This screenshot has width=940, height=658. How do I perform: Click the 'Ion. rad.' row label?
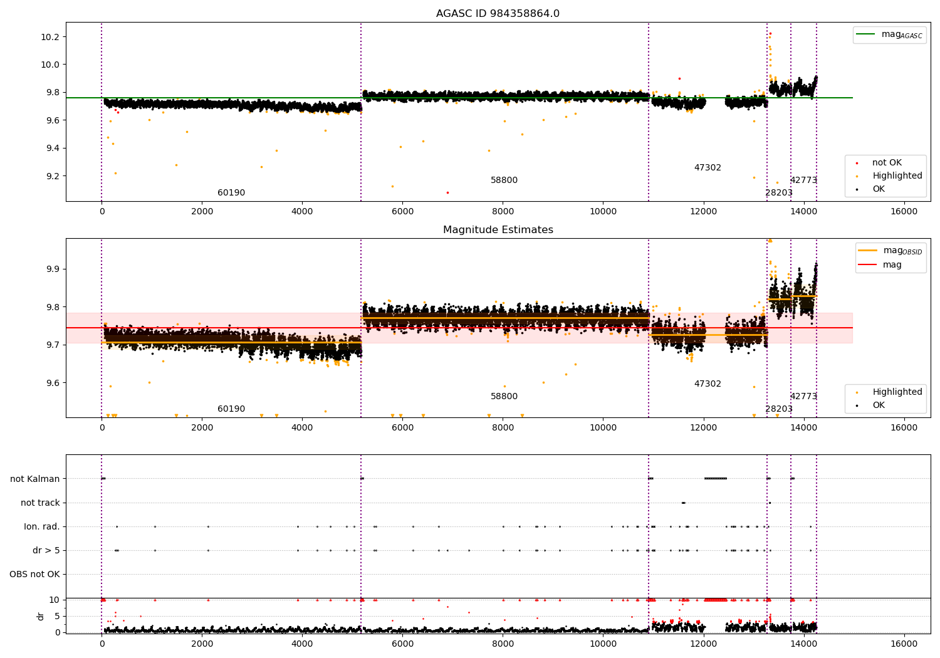(42, 527)
